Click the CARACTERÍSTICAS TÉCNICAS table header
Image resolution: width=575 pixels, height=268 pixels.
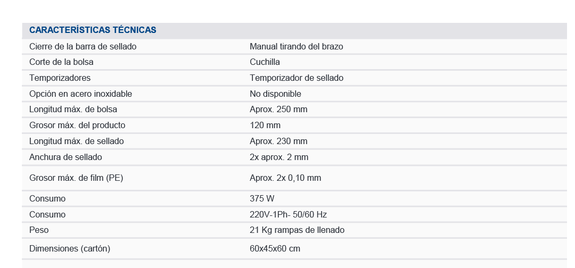93,30
